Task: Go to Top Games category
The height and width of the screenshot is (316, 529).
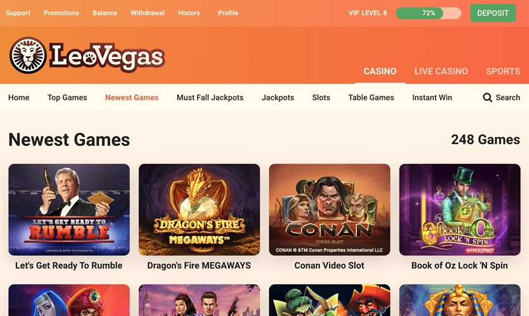Action: (67, 98)
